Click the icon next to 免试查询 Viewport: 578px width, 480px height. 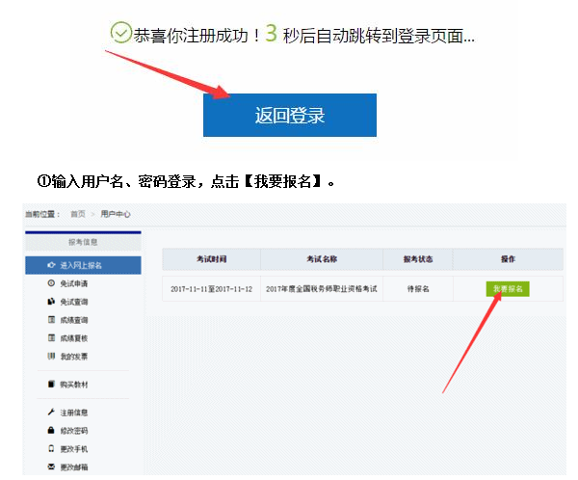(x=51, y=302)
